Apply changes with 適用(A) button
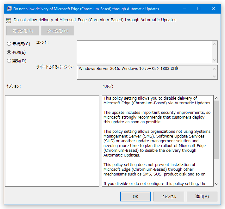225x209 pixels. 202,197
